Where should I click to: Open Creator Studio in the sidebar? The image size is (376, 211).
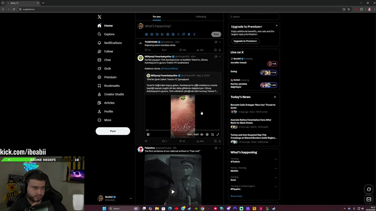111,94
